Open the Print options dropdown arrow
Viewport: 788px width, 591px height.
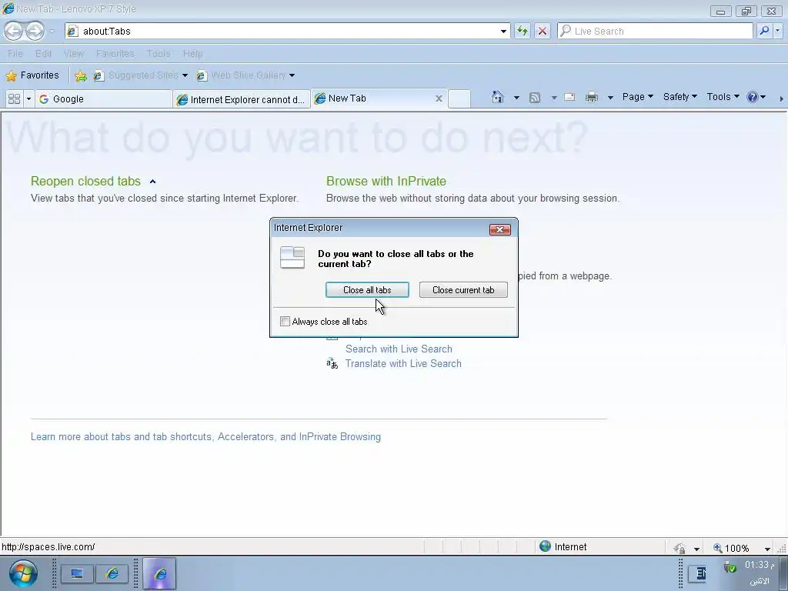click(610, 98)
